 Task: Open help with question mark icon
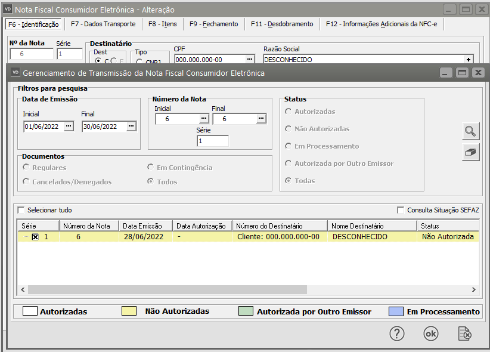(x=397, y=334)
